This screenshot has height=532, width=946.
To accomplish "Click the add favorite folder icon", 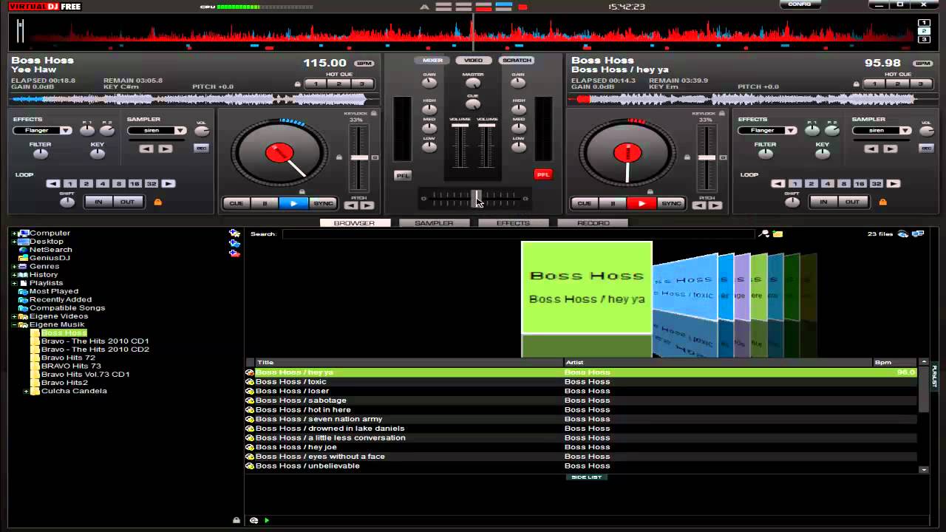I will pyautogui.click(x=234, y=233).
